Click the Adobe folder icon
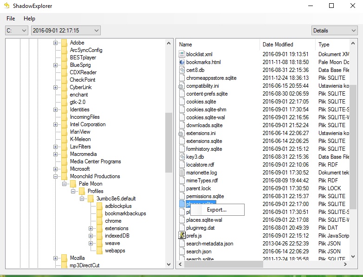This screenshot has height=277, width=363. pyautogui.click(x=65, y=43)
